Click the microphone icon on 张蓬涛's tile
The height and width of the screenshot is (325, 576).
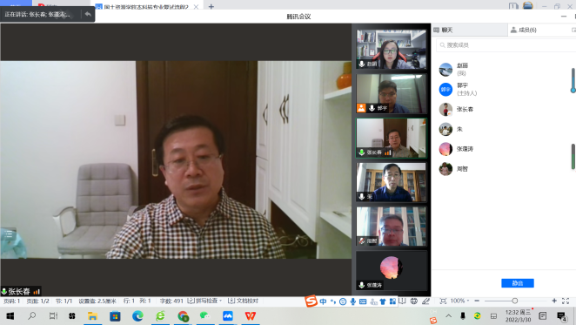pos(361,285)
